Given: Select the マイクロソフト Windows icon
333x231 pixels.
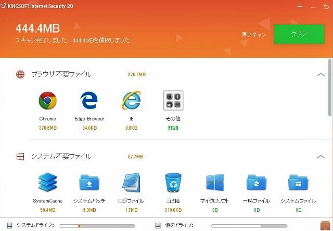Looking at the screenshot, I should [215, 183].
